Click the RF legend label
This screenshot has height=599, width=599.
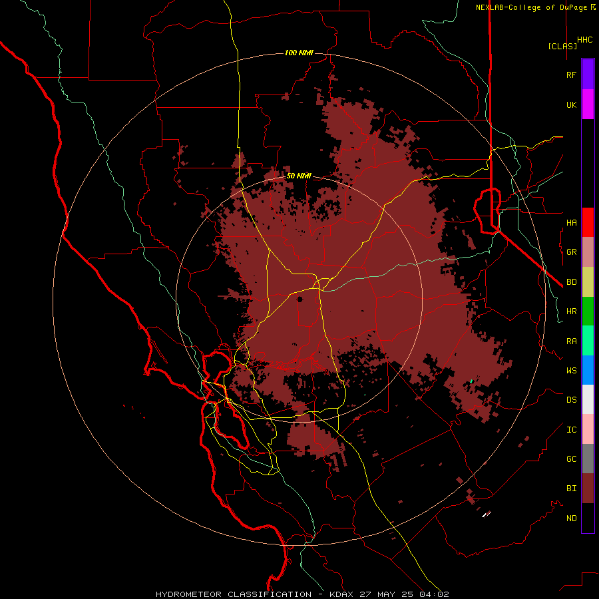(x=571, y=75)
